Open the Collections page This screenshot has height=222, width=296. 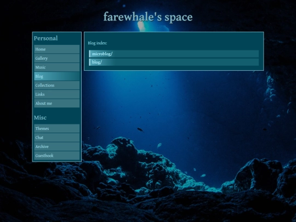[57, 86]
